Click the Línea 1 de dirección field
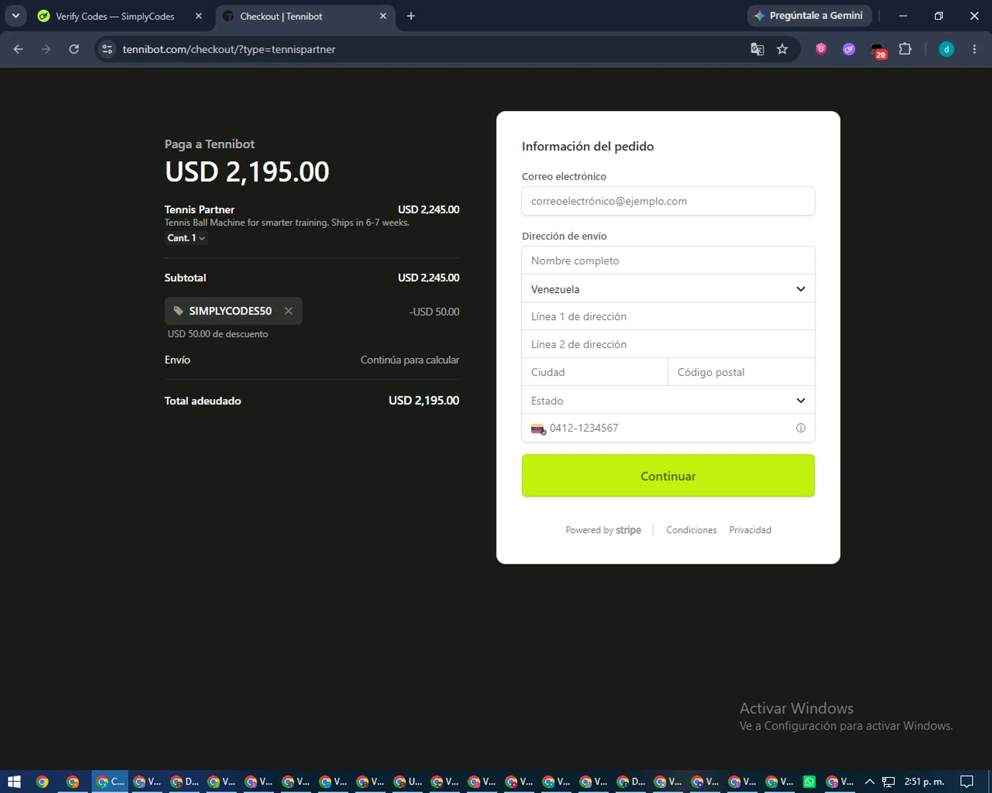 [x=668, y=317]
